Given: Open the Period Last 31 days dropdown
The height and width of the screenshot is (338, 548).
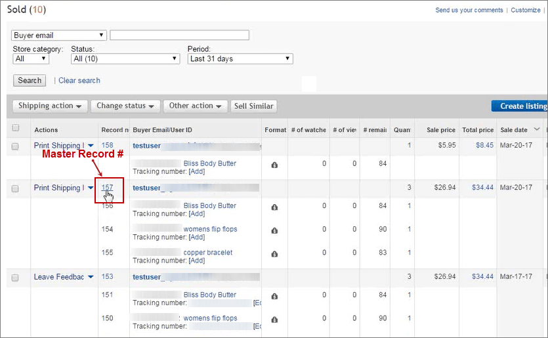Looking at the screenshot, I should coord(240,58).
